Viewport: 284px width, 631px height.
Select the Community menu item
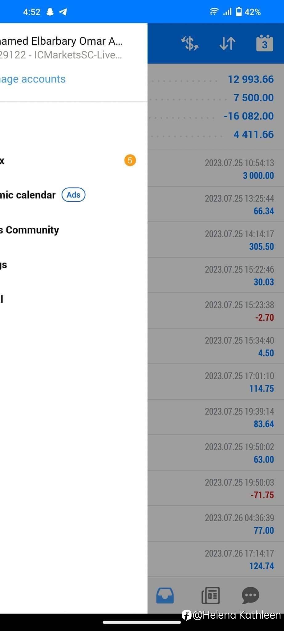[31, 230]
